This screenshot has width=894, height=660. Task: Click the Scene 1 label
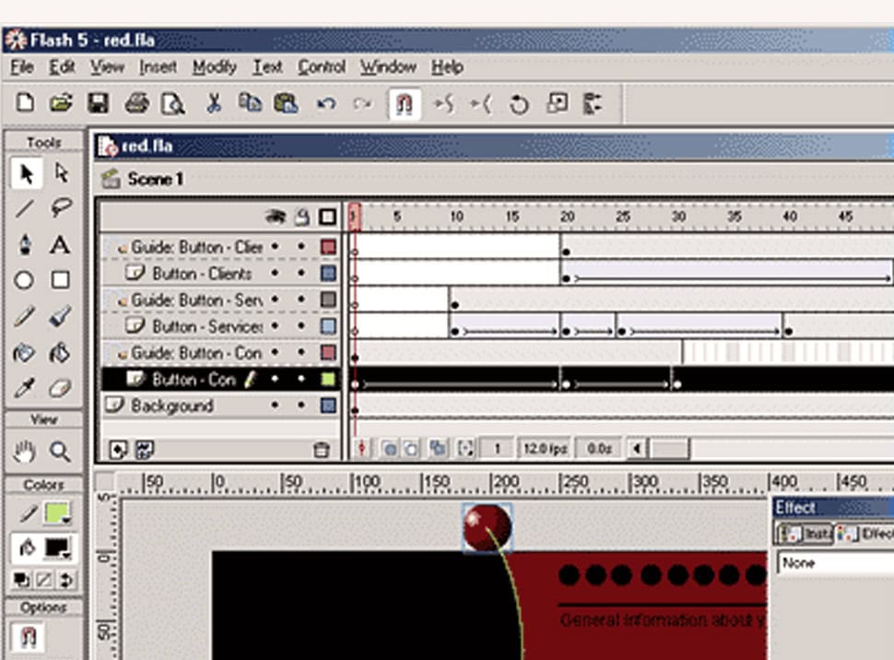coord(155,179)
